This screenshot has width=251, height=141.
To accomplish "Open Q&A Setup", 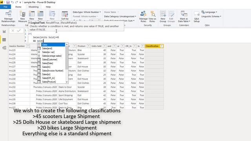I will tap(196, 16).
